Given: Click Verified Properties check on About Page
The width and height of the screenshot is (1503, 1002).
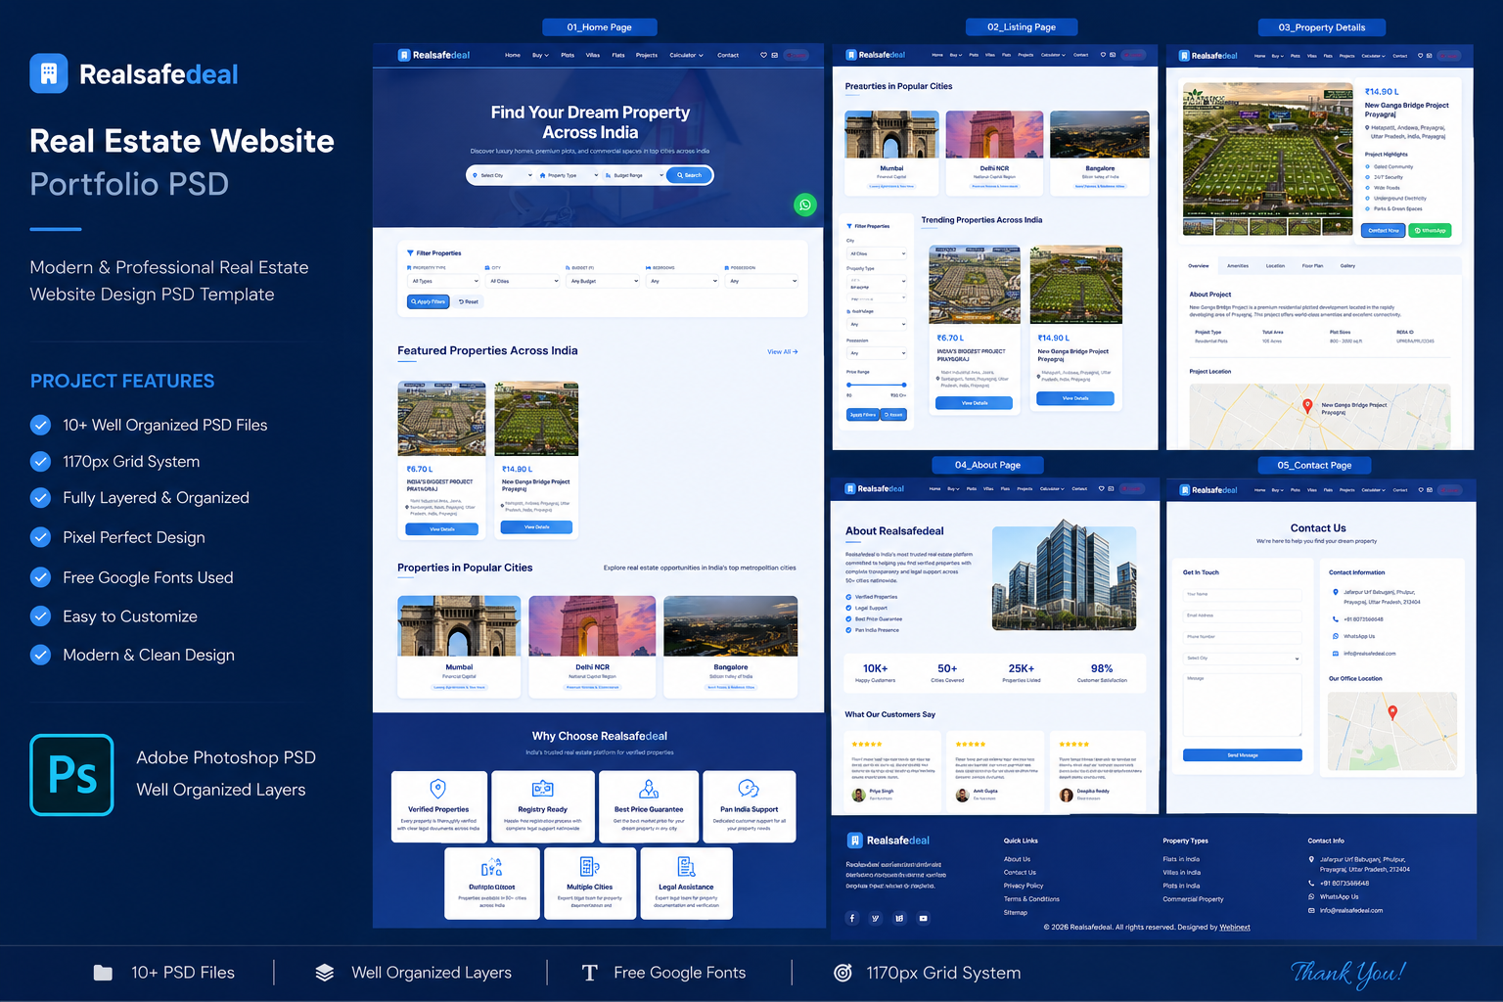Looking at the screenshot, I should pyautogui.click(x=848, y=597).
